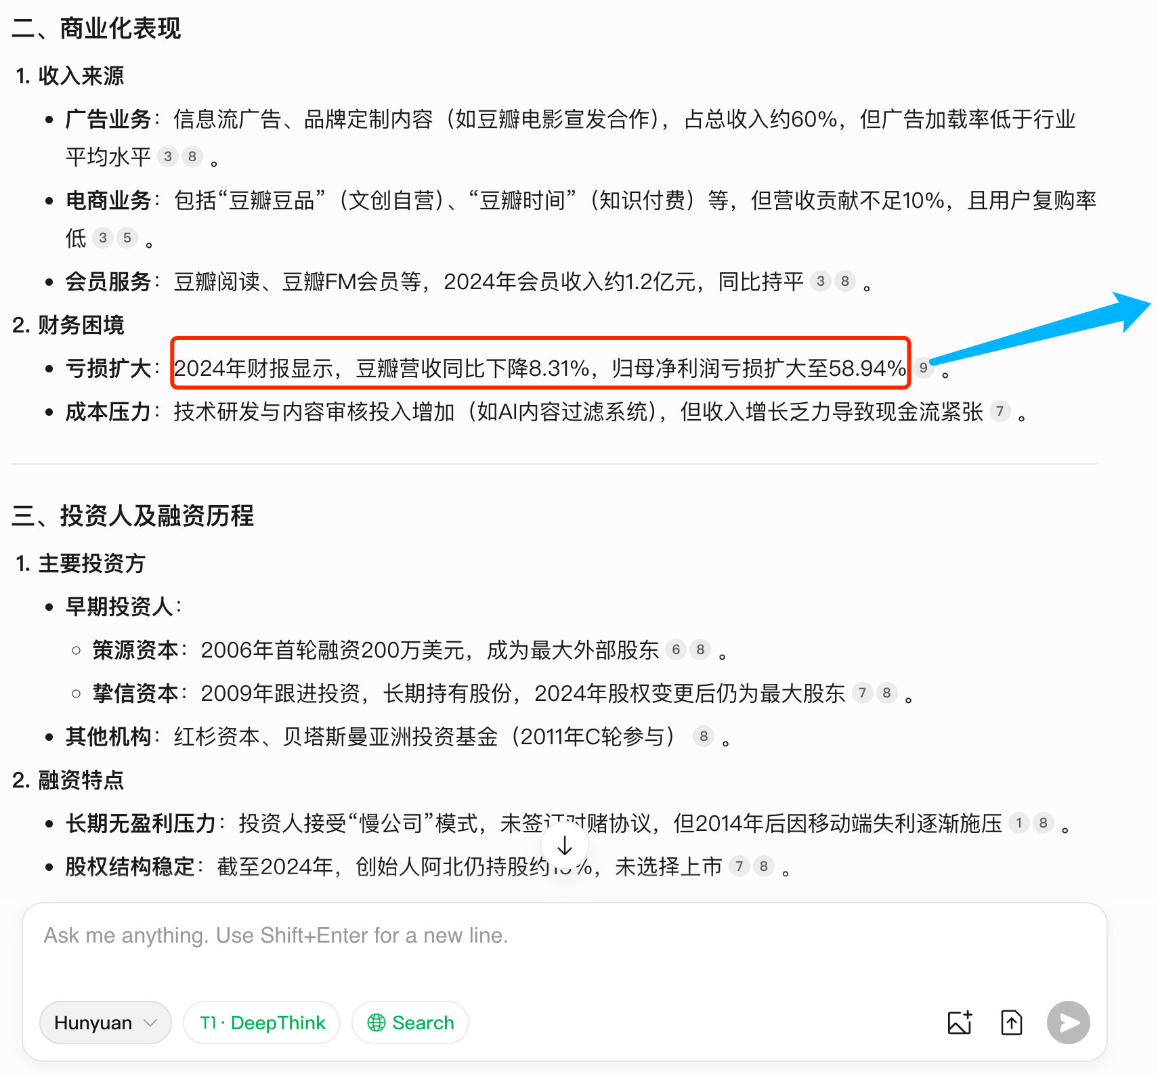The width and height of the screenshot is (1158, 1074).
Task: Click the heading '三、投资人及融资历程'
Action: pyautogui.click(x=133, y=516)
